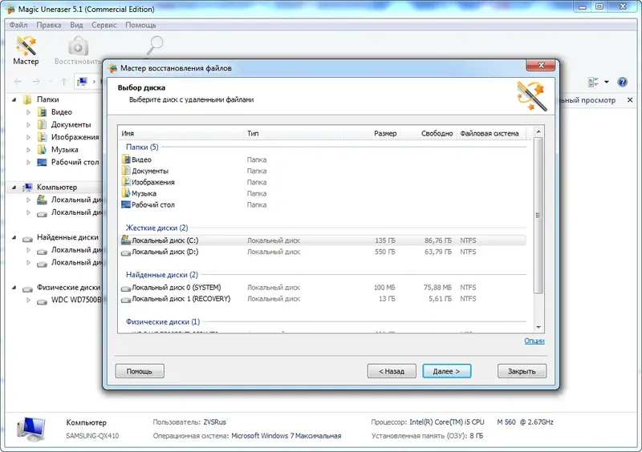
Task: Click the Физические диски (1) group header
Action: 163,322
